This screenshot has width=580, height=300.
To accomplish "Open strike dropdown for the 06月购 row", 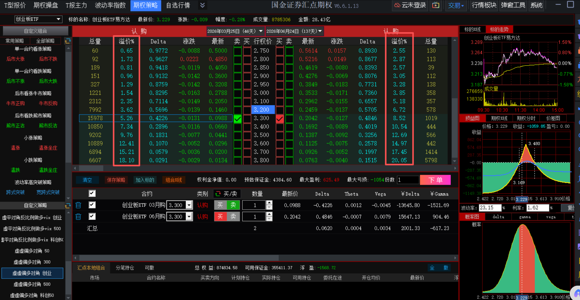I will pos(189,217).
